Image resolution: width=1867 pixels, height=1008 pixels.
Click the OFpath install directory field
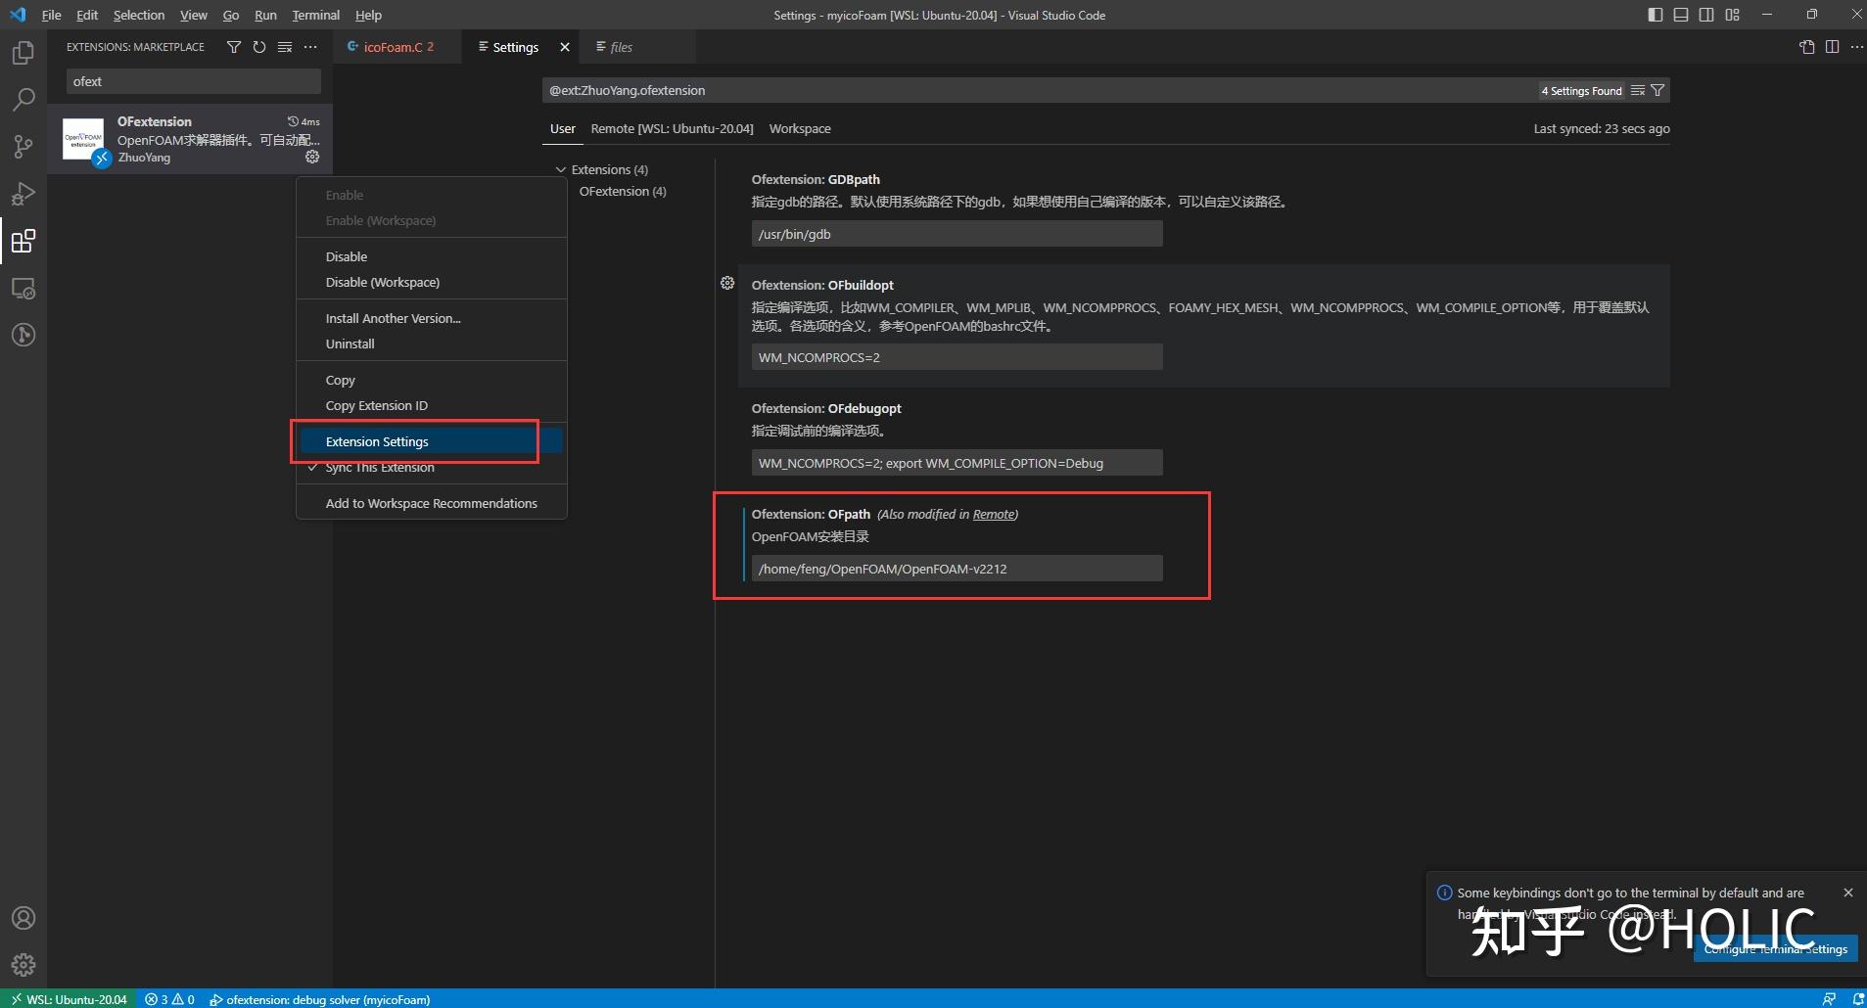tap(957, 569)
